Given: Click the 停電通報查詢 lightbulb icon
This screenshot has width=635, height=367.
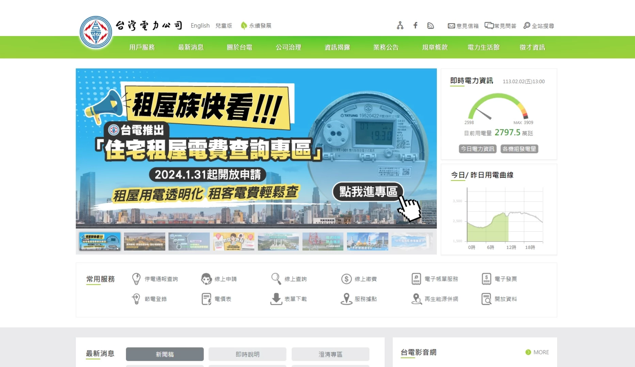Looking at the screenshot, I should tap(136, 279).
